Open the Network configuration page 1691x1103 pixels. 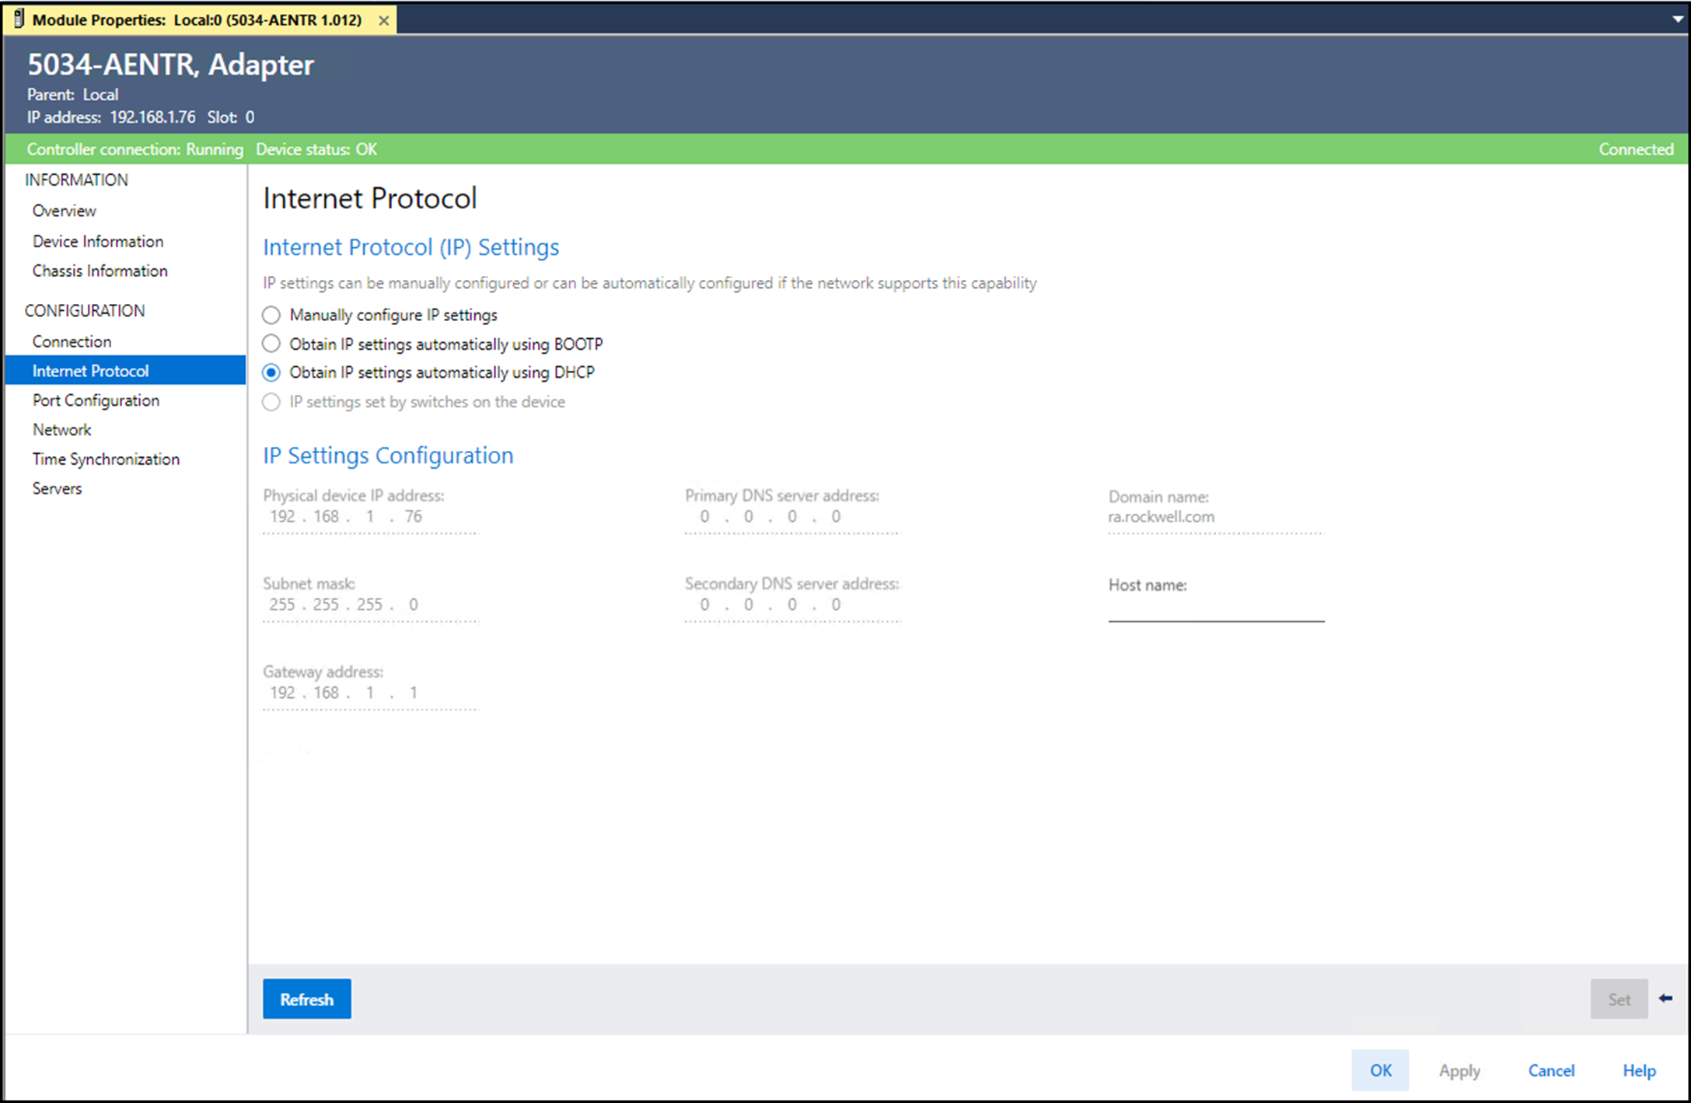click(x=61, y=430)
